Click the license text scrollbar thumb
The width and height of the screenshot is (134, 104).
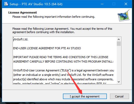point(119,44)
